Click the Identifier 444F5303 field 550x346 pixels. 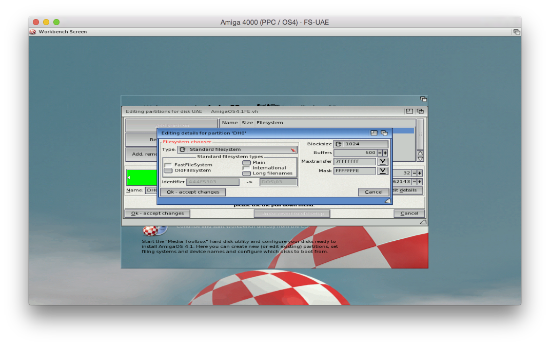213,182
